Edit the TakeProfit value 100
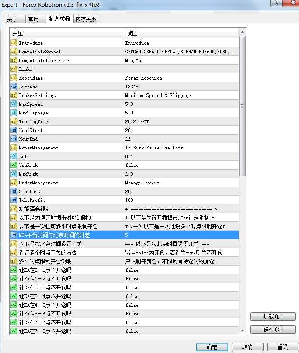299x353 pixels. pos(181,200)
